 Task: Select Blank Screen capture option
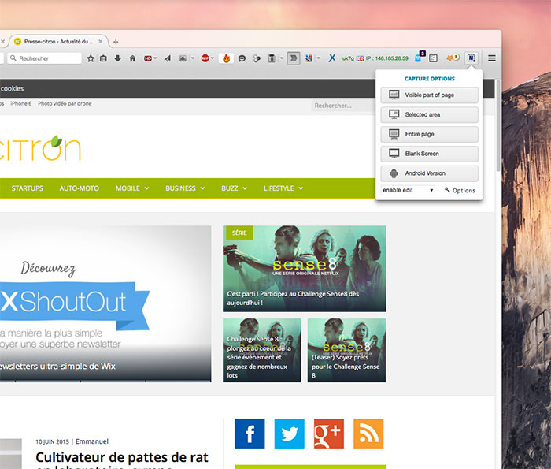[430, 154]
